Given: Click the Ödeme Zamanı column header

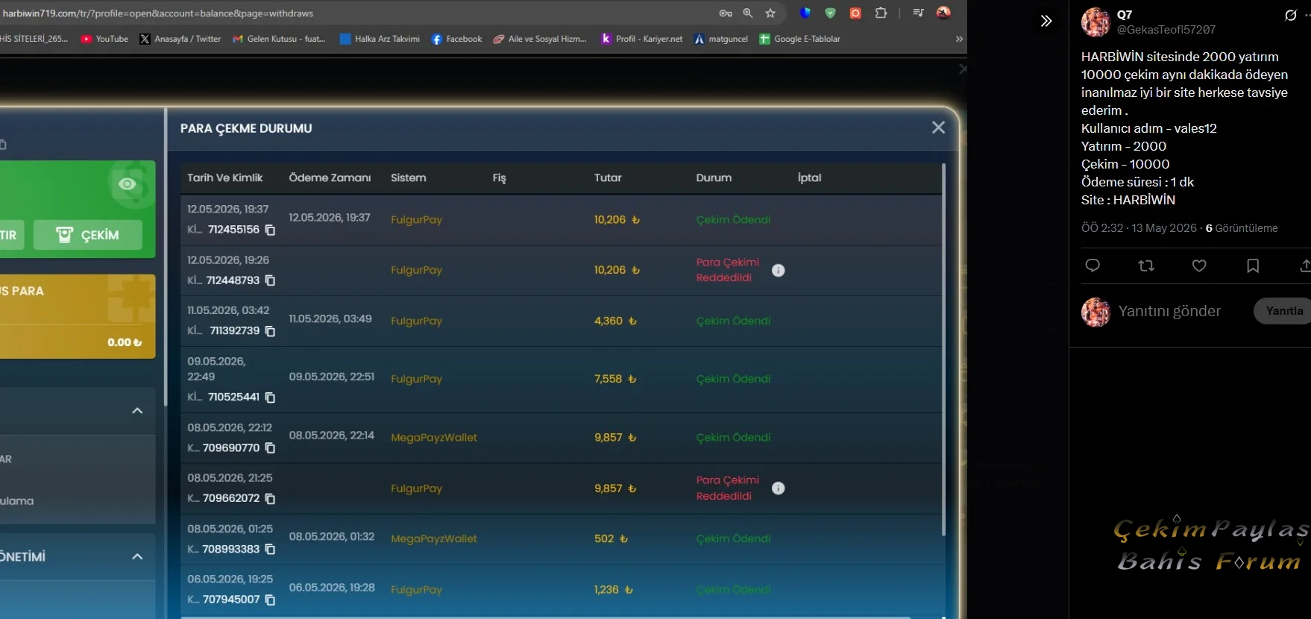Looking at the screenshot, I should [330, 177].
